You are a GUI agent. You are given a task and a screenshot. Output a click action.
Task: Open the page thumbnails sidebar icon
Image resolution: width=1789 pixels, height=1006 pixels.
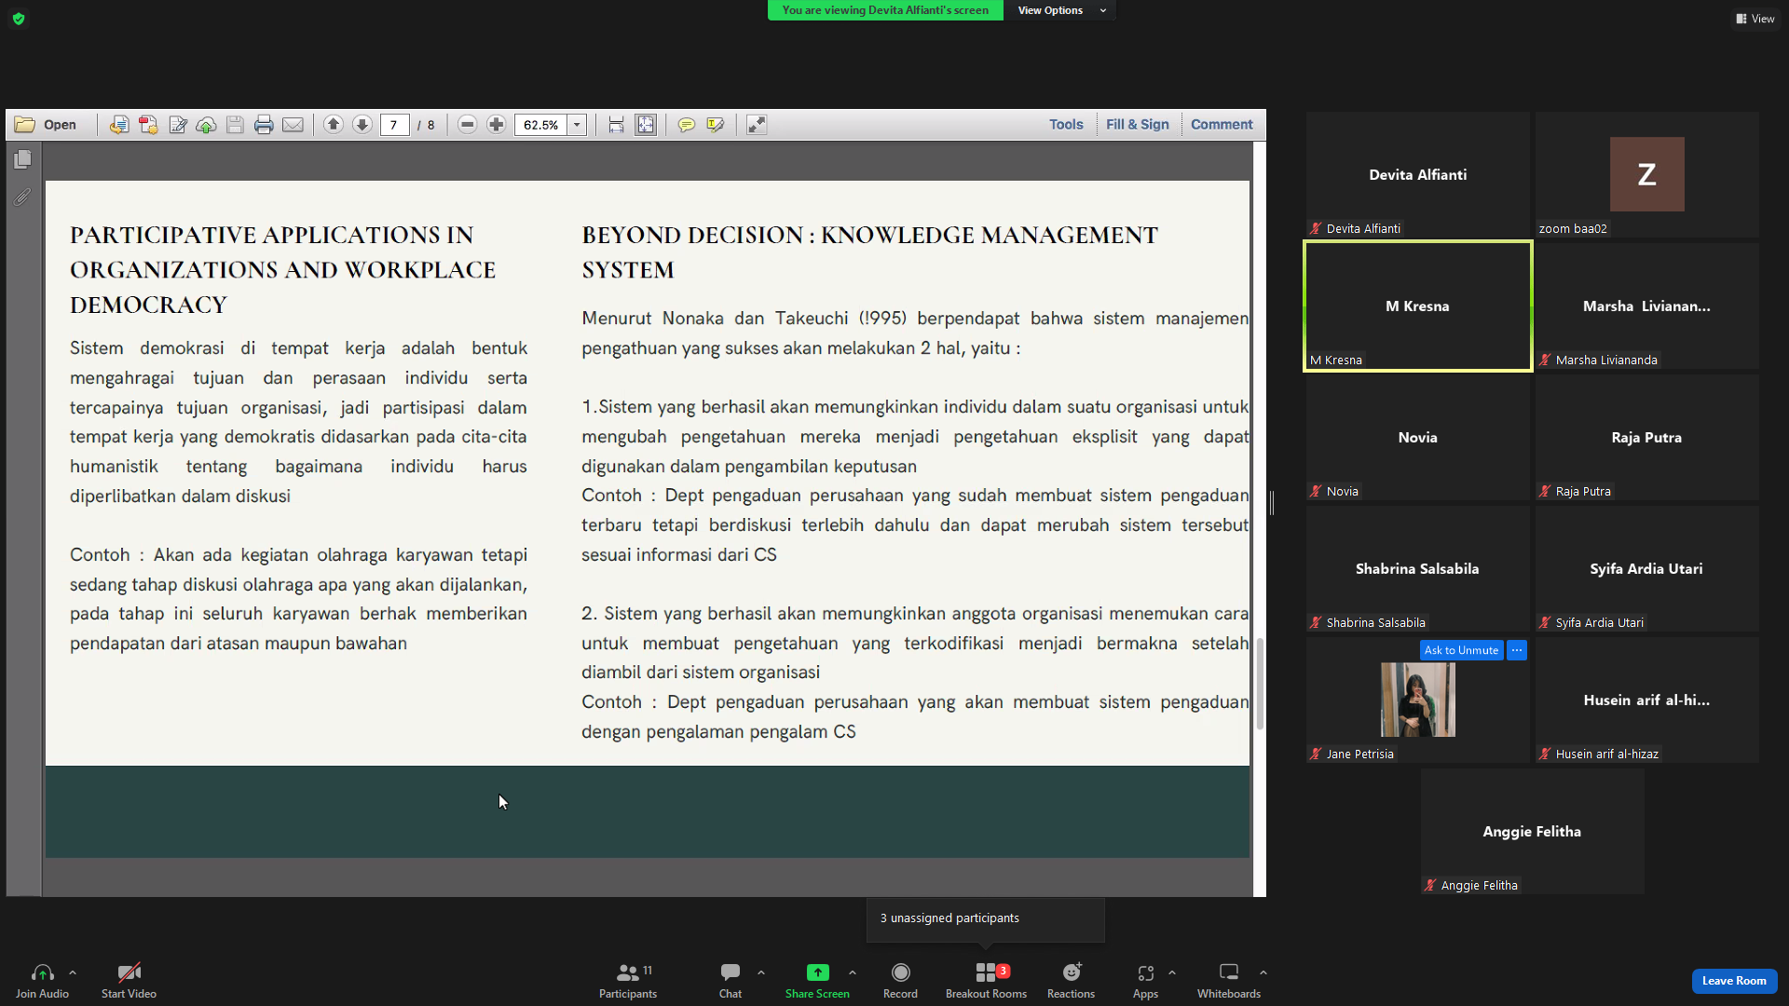tap(23, 160)
